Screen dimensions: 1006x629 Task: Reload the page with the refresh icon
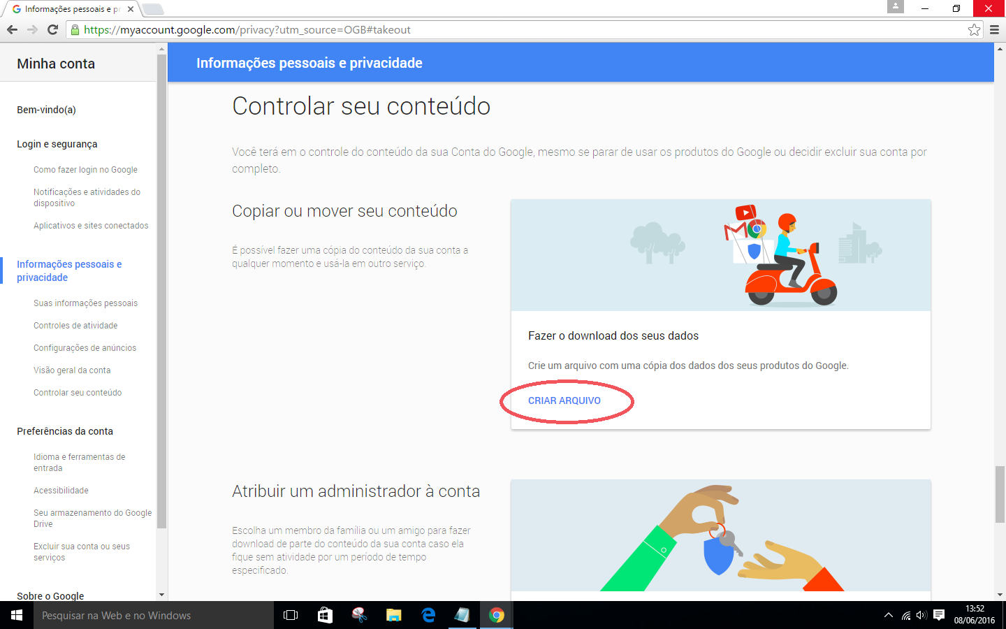[x=52, y=29]
